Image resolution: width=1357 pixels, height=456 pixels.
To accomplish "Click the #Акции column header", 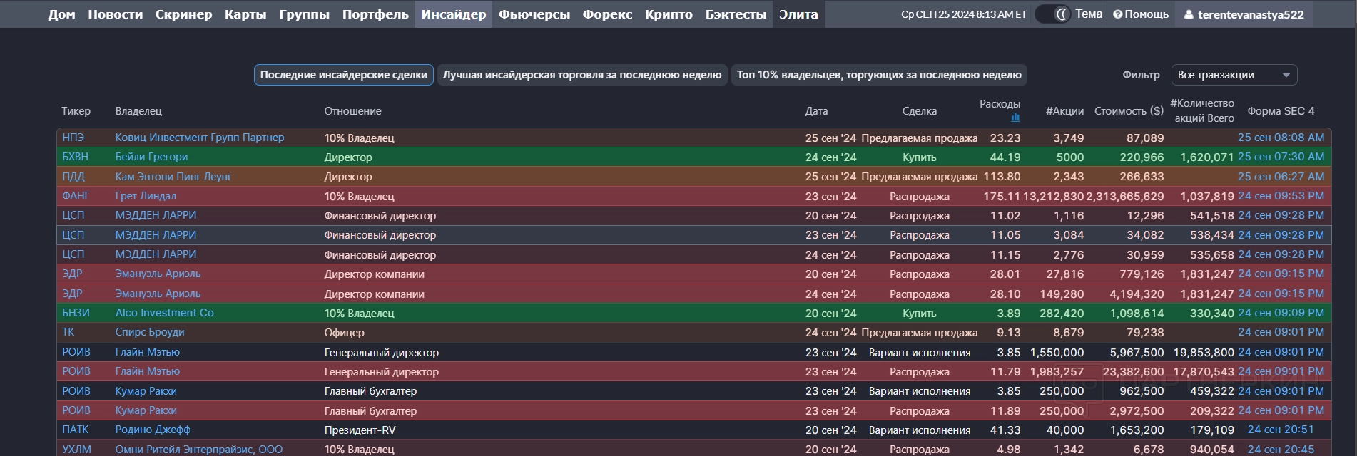I will pyautogui.click(x=1064, y=111).
